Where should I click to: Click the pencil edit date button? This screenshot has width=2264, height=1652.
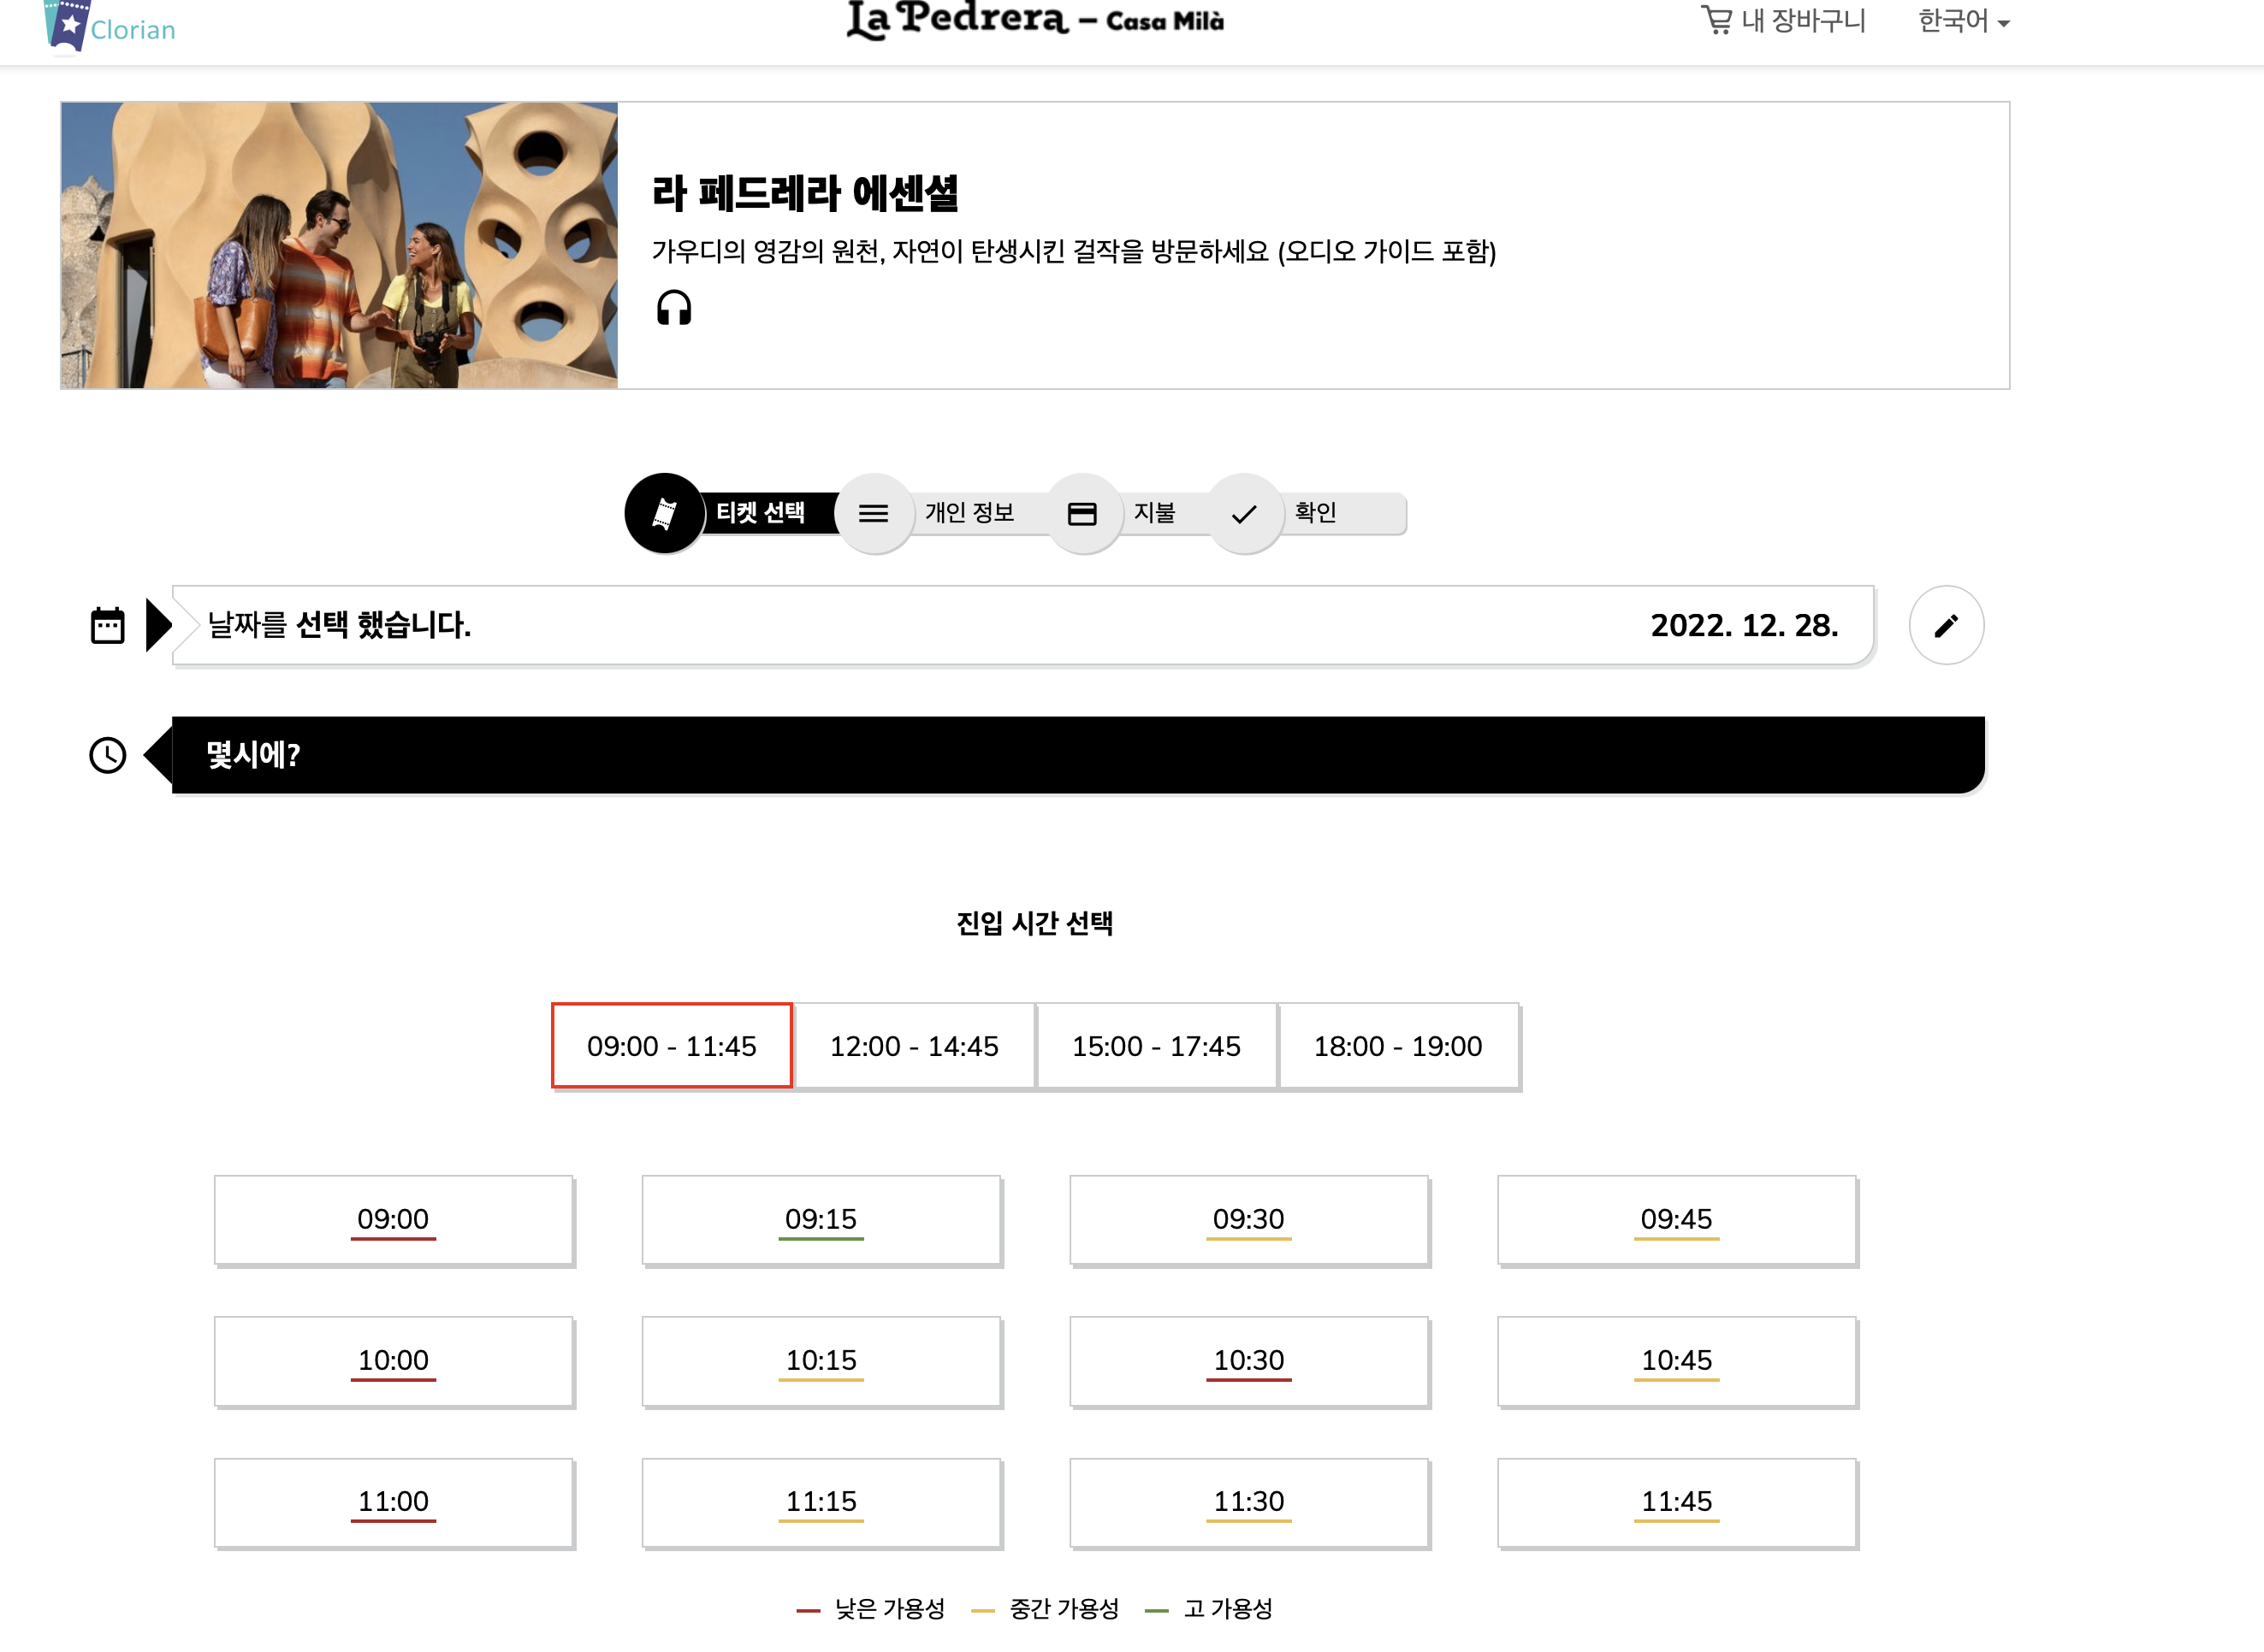(1946, 625)
